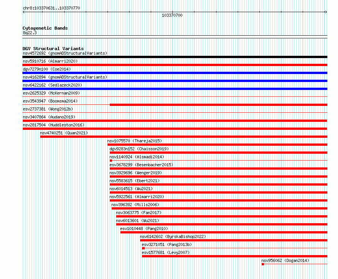Open variant esv3543947 (Boomsma2014) label
338x279 pixels.
50,101
